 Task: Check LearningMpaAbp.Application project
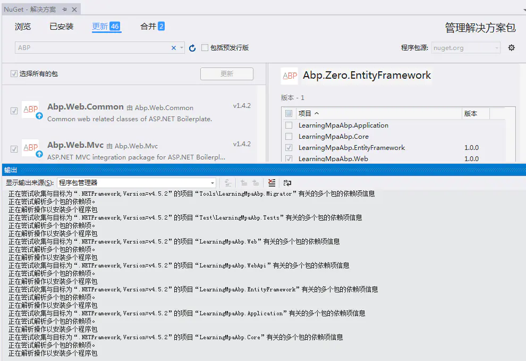[289, 125]
